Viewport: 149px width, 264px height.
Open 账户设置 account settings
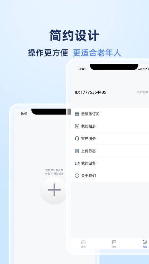(143, 92)
